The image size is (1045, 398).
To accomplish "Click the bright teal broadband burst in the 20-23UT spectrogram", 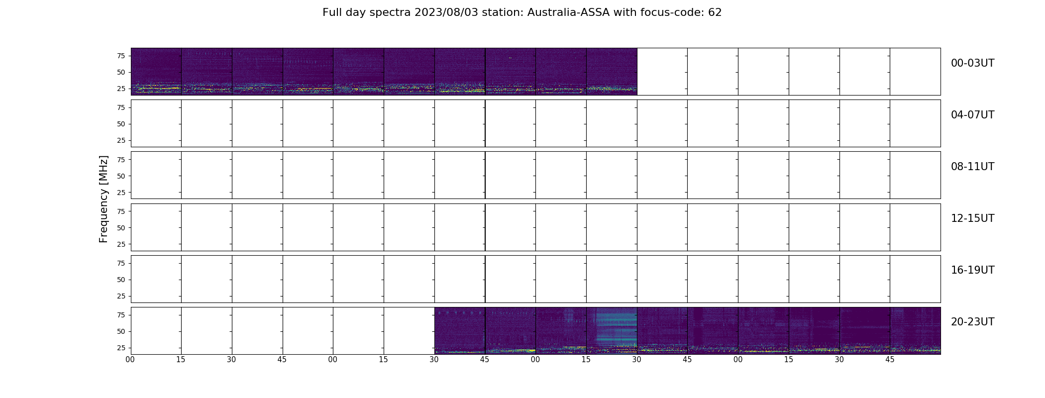I will tap(616, 327).
